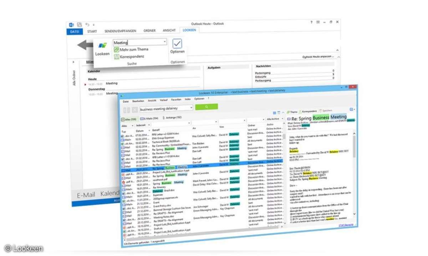
Task: Click the Optionen checkmark icon
Action: click(x=177, y=44)
